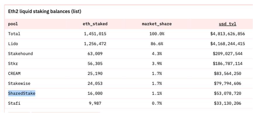Click Lido's usd_tvl value $4,168,244,415
This screenshot has height=113, width=253.
(x=228, y=44)
